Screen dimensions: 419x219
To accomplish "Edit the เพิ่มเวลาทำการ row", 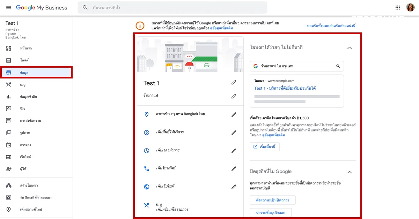I will (234, 151).
